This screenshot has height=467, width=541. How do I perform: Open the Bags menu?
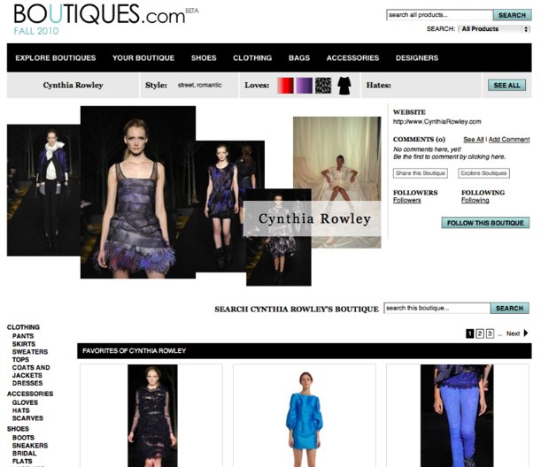(299, 57)
